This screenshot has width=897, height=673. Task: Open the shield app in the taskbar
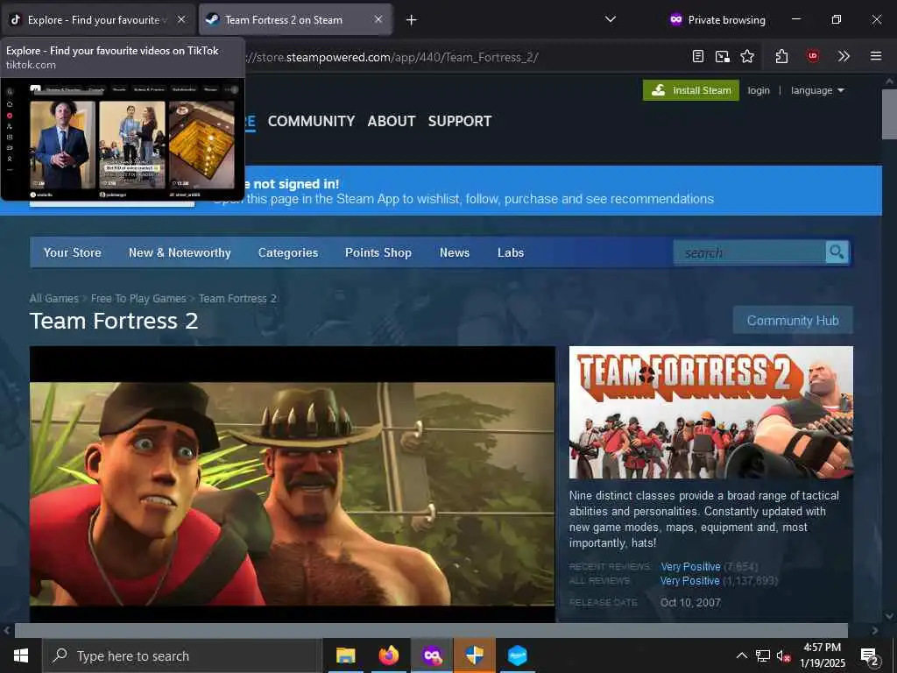click(474, 655)
